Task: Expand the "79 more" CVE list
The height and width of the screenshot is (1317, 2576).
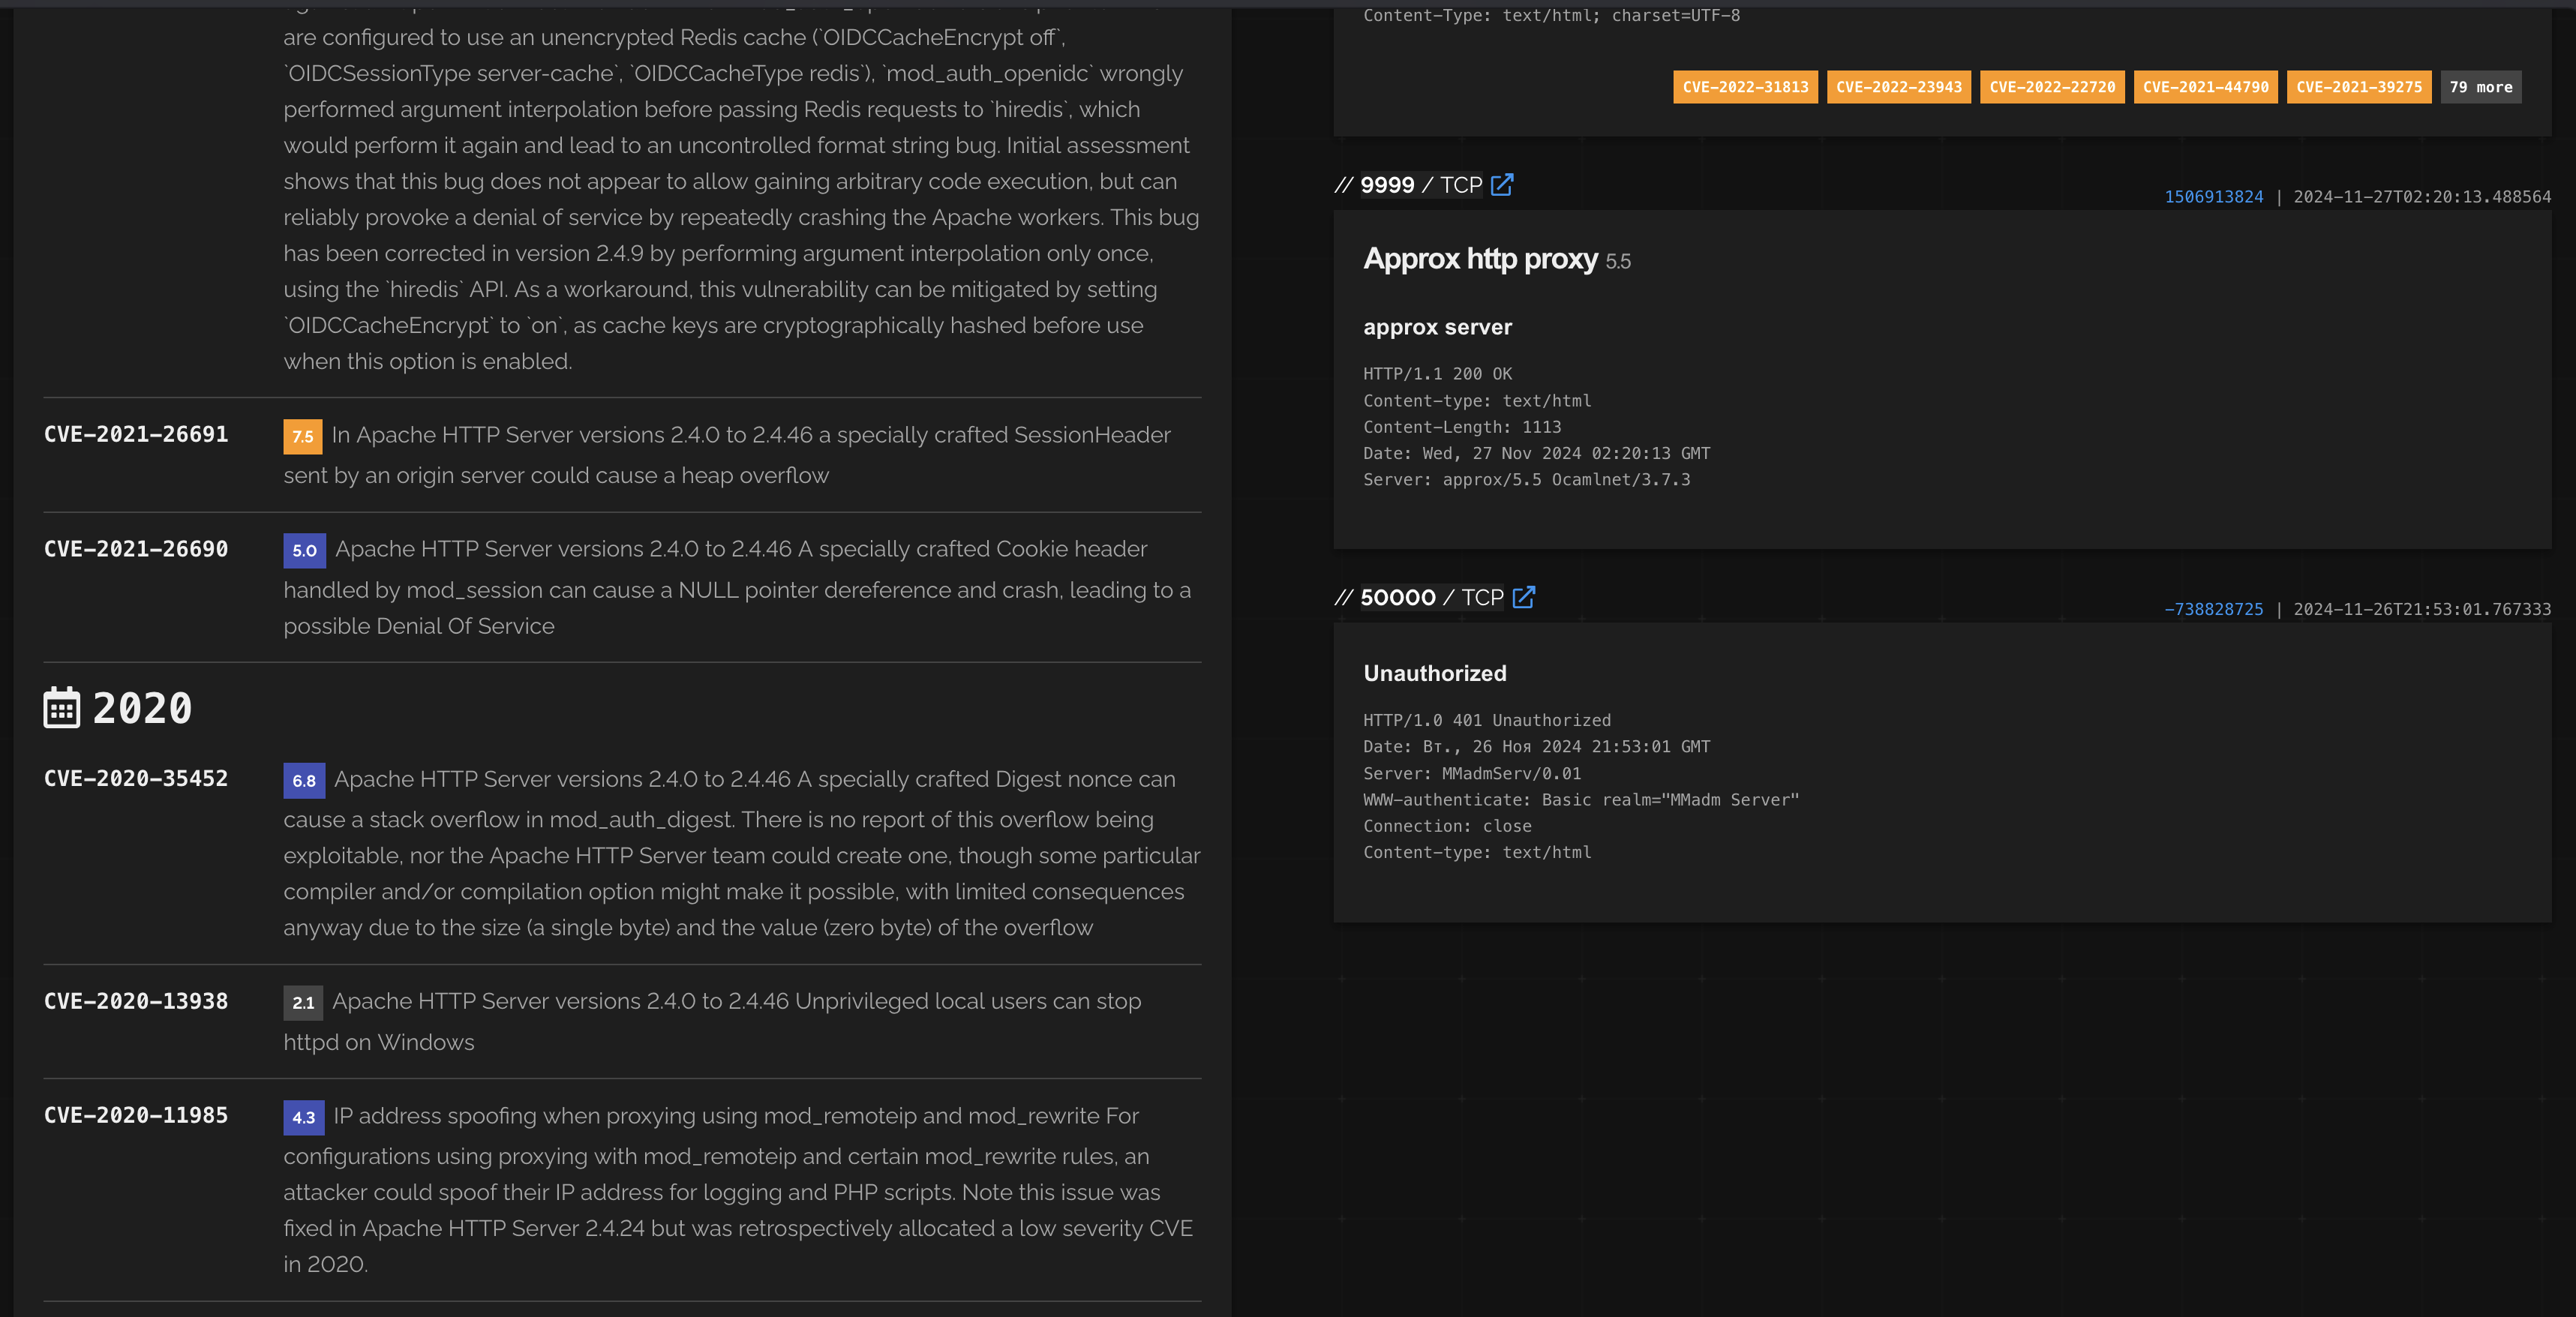Action: [2480, 87]
